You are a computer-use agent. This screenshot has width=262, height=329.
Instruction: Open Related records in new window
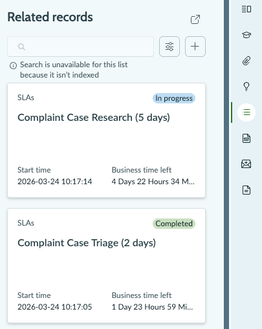(x=195, y=19)
